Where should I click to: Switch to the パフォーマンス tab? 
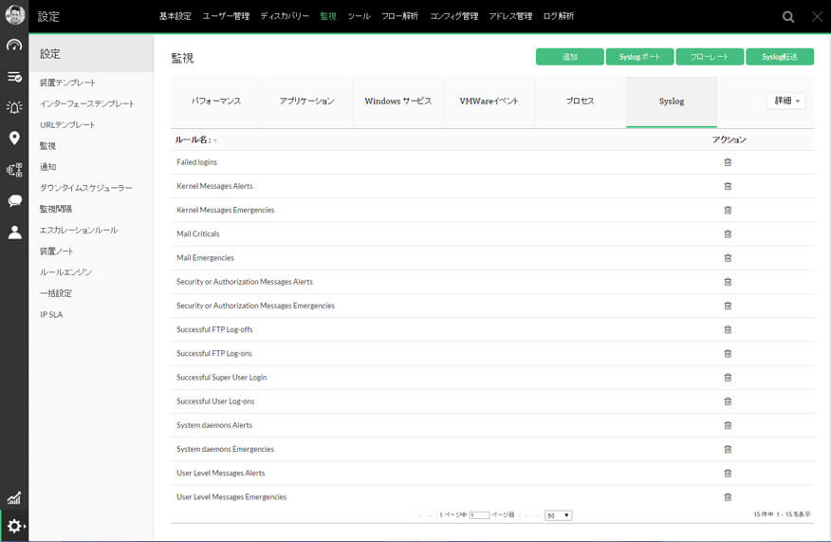point(216,101)
